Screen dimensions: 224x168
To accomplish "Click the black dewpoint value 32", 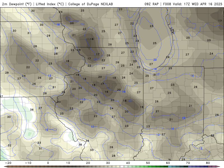I will (x=10, y=145).
